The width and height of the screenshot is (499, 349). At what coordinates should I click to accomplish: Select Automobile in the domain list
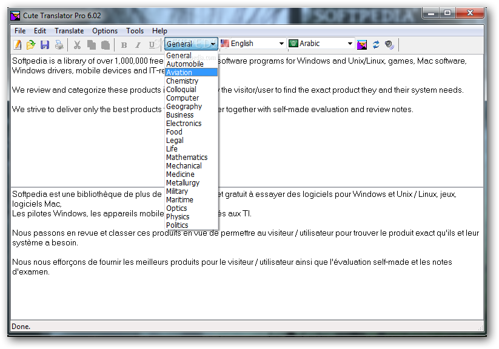pos(191,64)
